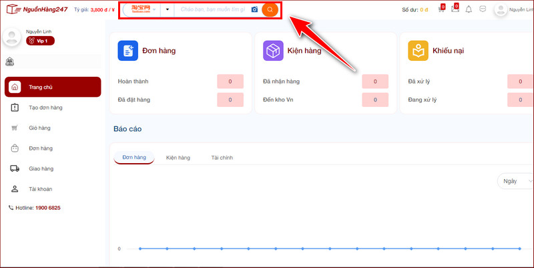Open image search via camera icon
Image resolution: width=534 pixels, height=268 pixels.
coord(254,10)
